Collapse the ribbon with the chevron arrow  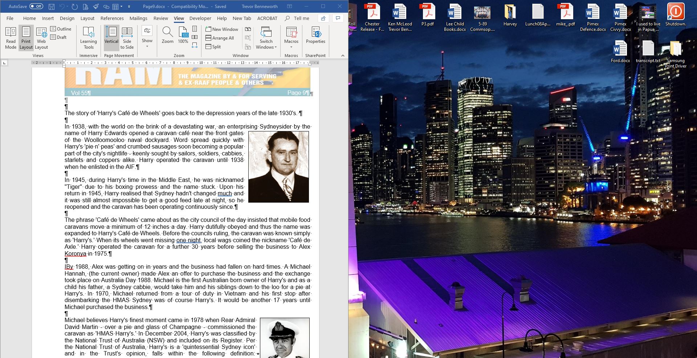[x=343, y=56]
